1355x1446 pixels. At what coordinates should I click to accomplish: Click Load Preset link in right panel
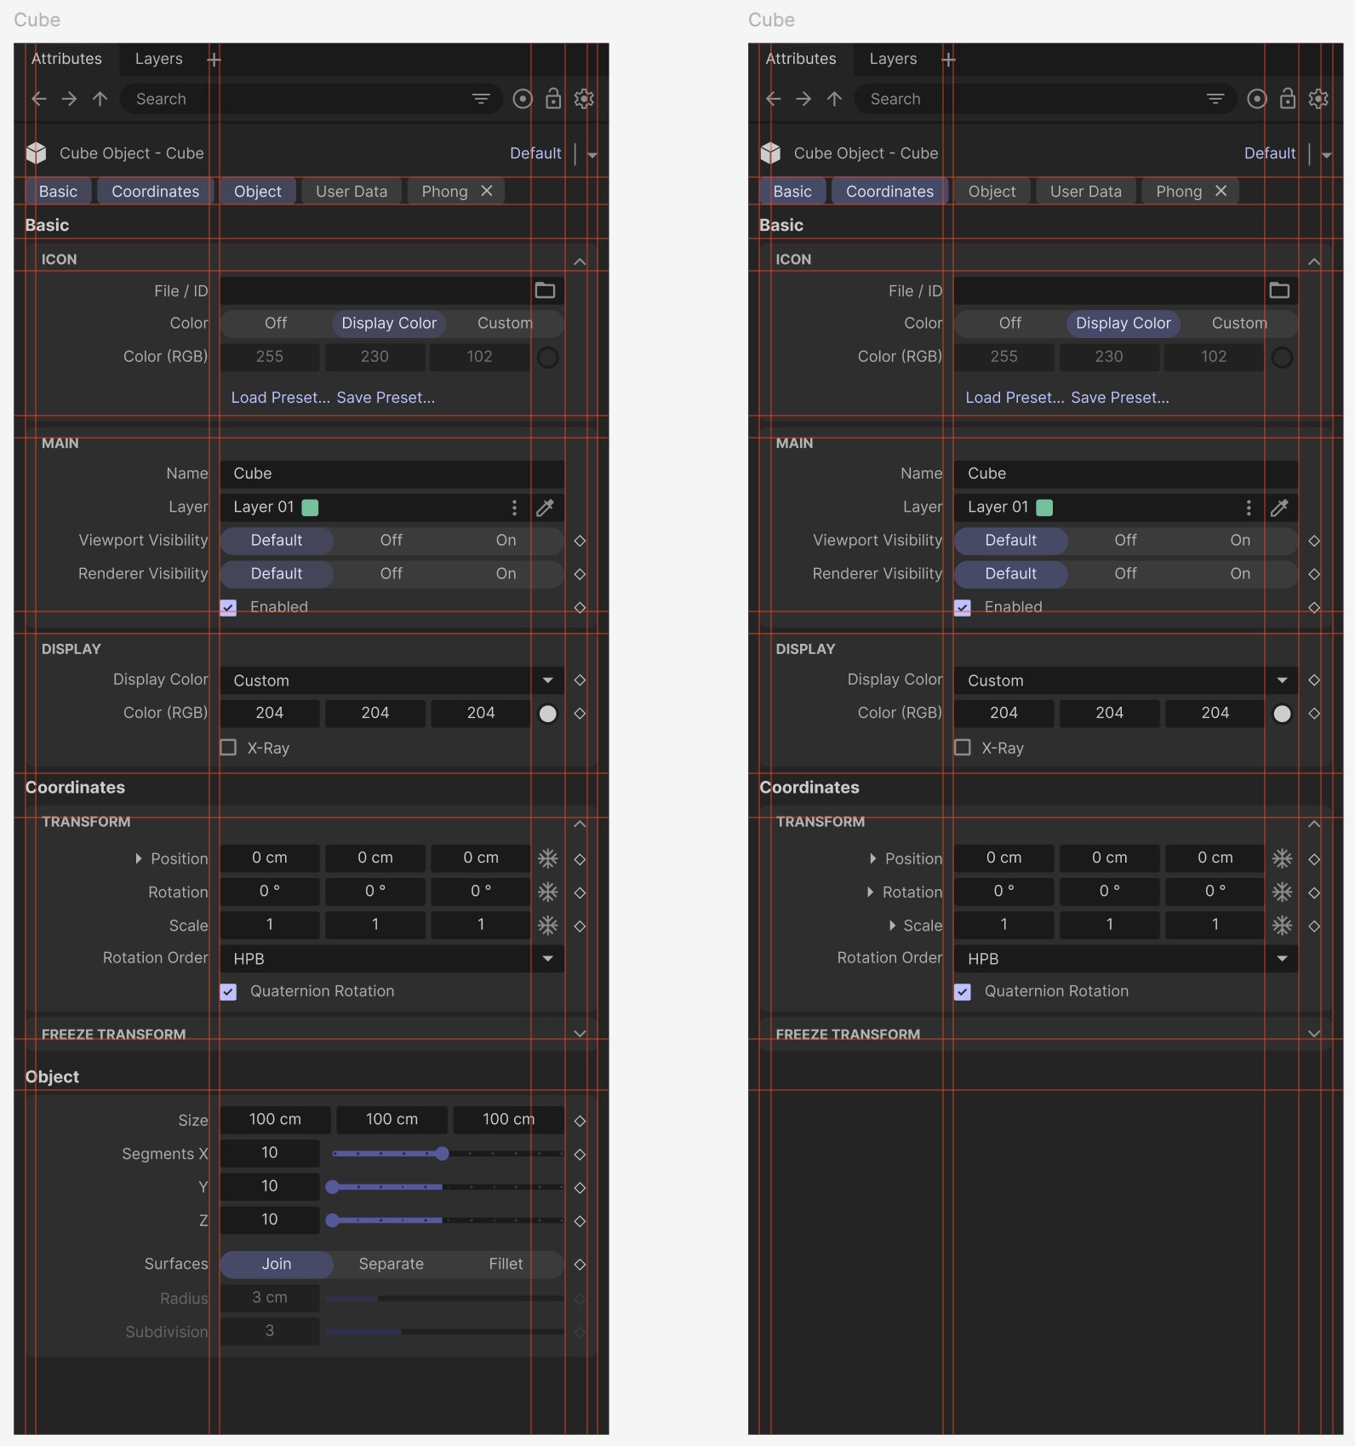1015,398
